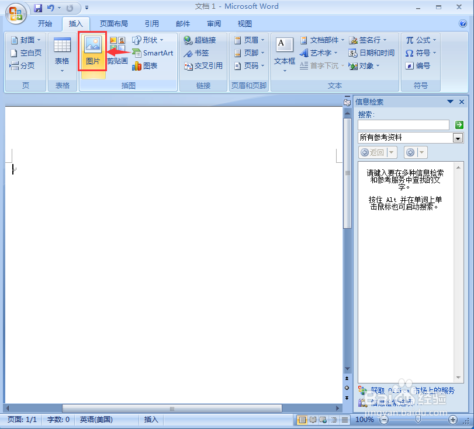Viewport: 474px width, 429px height.
Task: Insert a 图表 chart
Action: [x=144, y=65]
